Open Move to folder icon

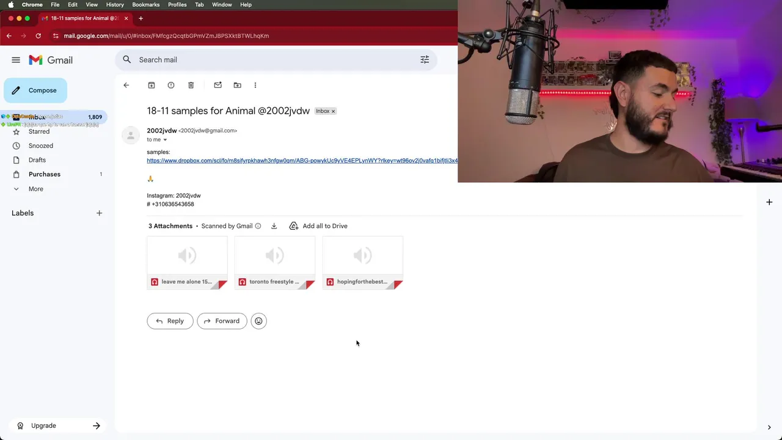pos(237,85)
